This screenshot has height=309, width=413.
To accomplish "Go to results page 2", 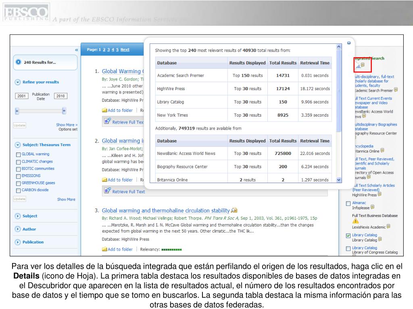I will 104,49.
